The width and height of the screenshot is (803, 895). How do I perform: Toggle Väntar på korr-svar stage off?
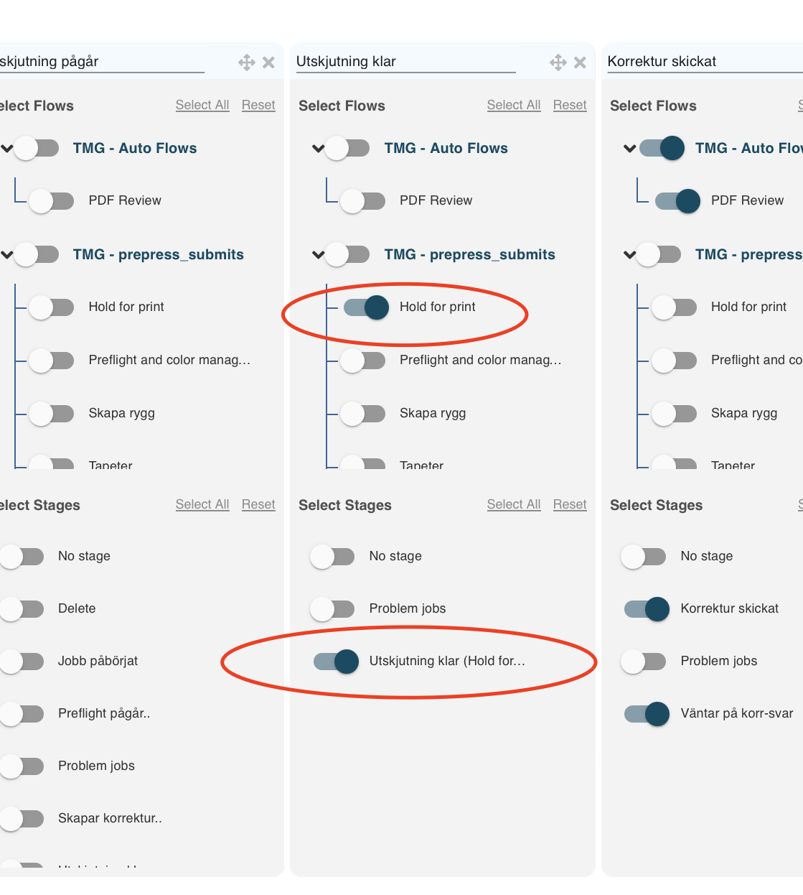[647, 714]
